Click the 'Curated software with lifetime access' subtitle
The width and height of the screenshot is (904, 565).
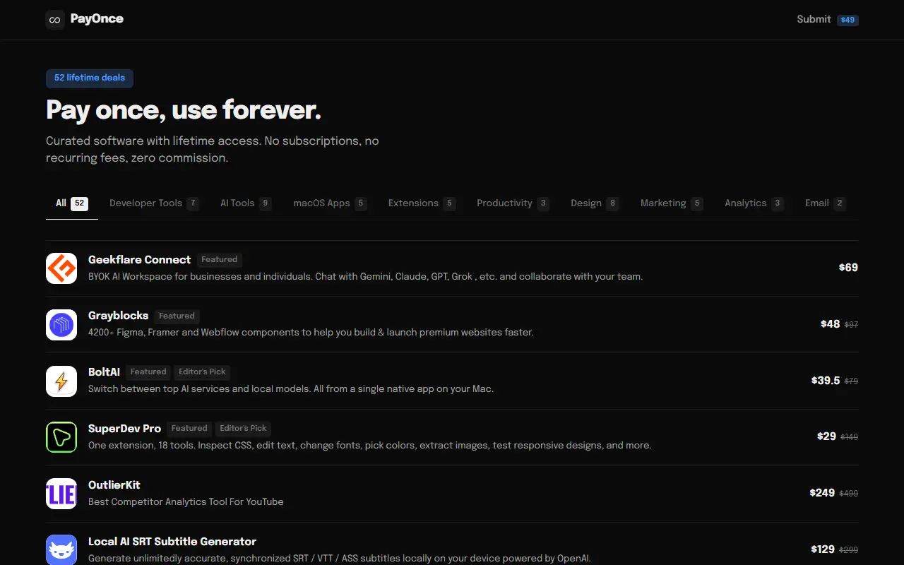(213, 149)
